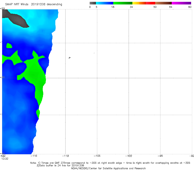The width and height of the screenshot is (194, 170).
Task: Click the NOAA/NESDIS credit line
Action: 108,168
